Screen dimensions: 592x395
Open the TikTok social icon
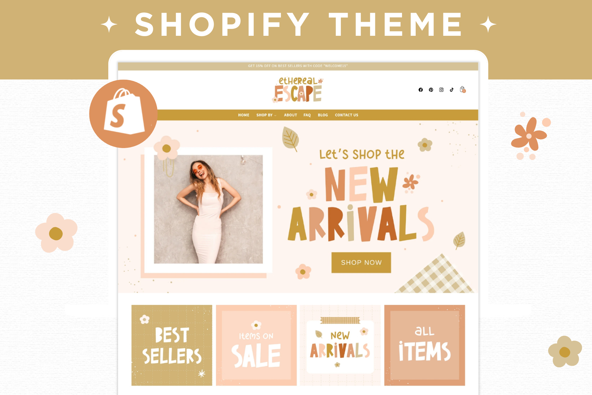click(452, 90)
